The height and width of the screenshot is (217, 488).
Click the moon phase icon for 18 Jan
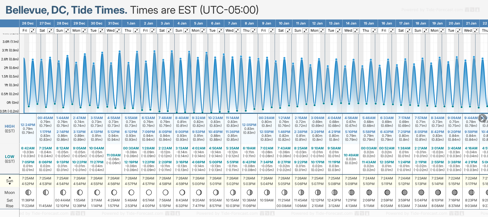click(421, 192)
